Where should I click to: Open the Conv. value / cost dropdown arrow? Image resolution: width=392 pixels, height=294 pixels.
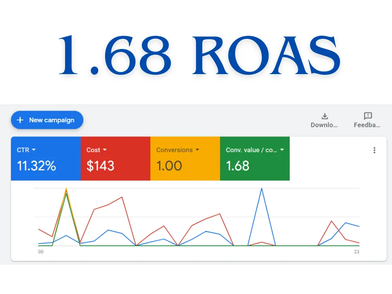(282, 150)
